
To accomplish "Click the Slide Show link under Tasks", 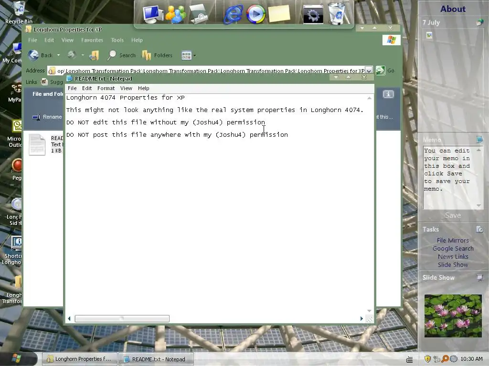I will (x=453, y=264).
